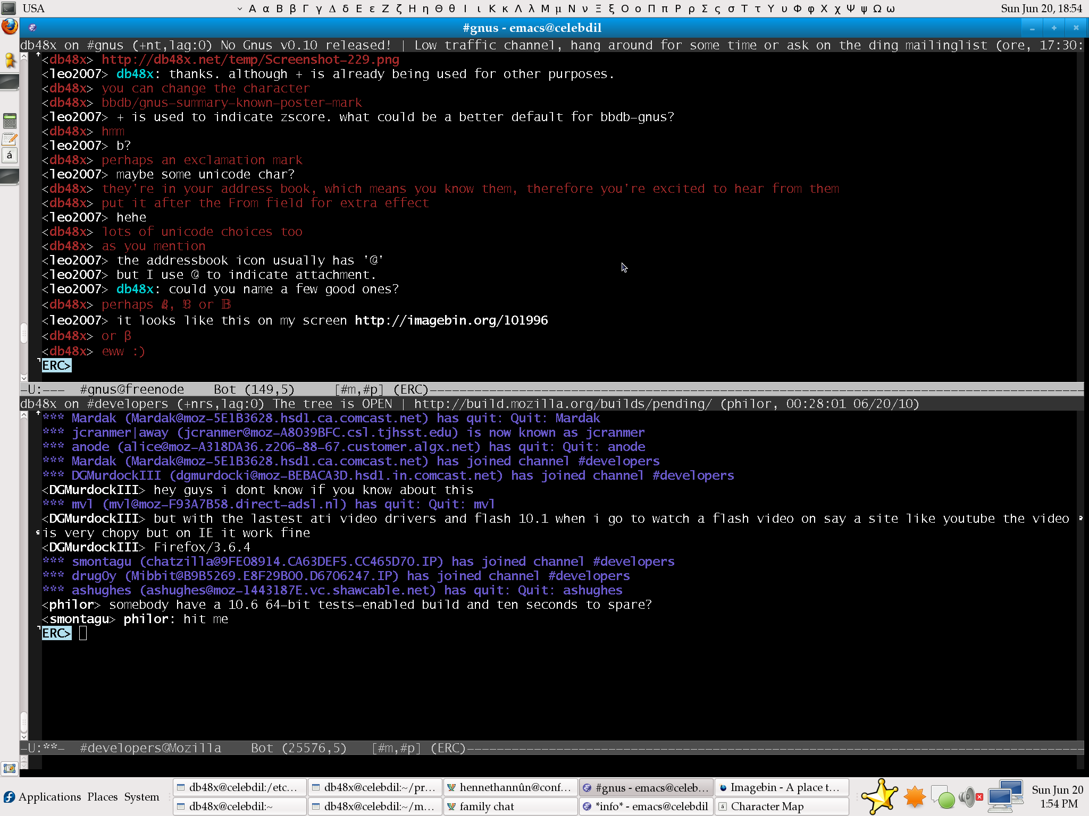
Task: Click '(ERC)' mode indicator in the #gnus mode line
Action: click(411, 389)
